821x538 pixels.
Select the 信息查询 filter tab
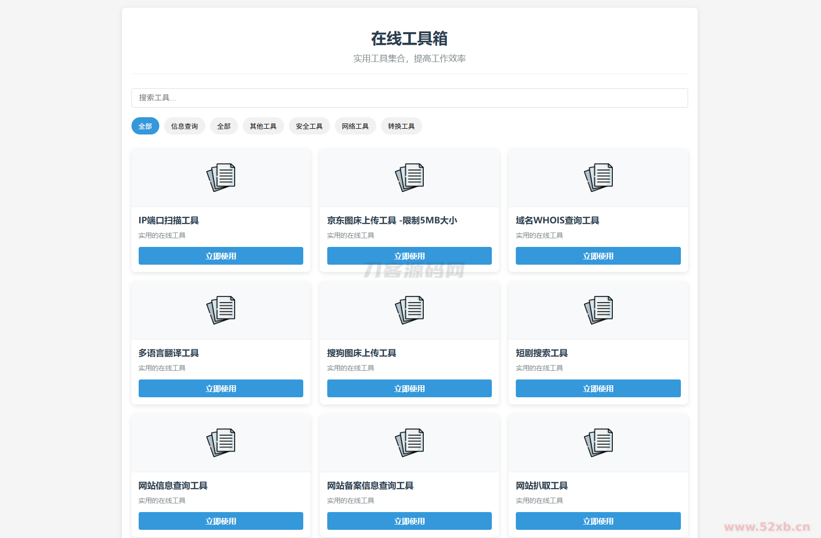click(184, 126)
